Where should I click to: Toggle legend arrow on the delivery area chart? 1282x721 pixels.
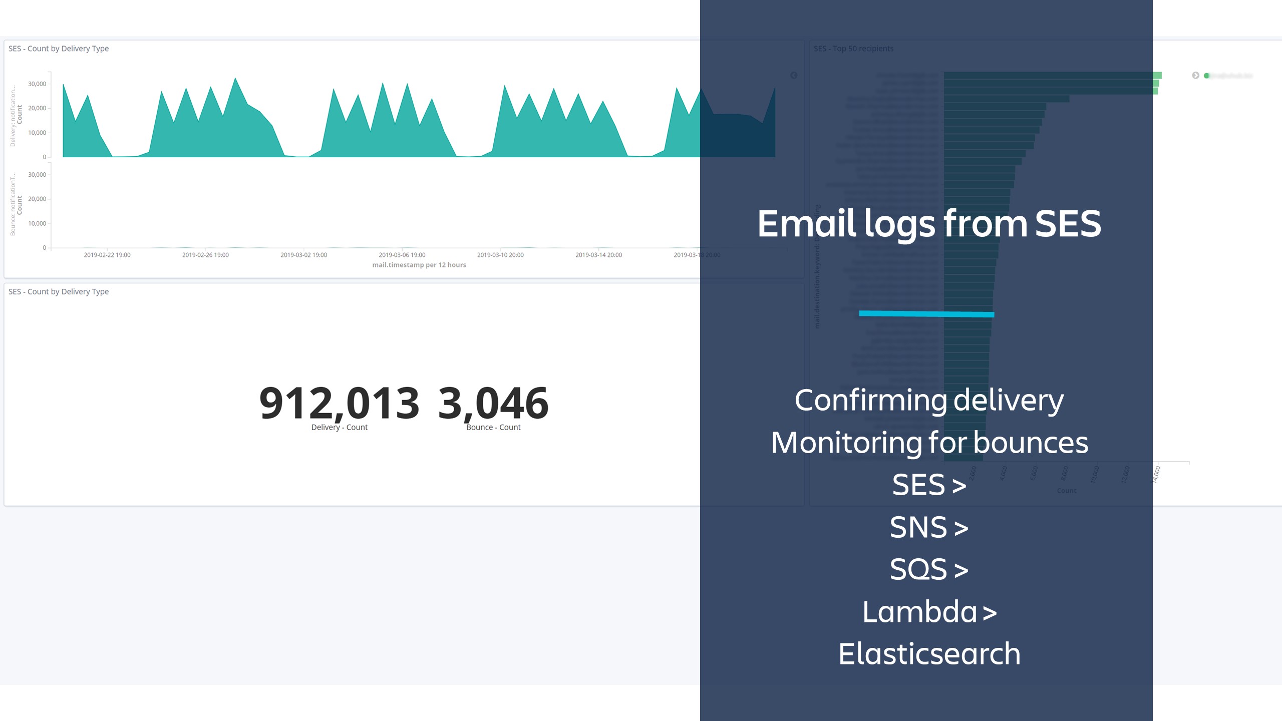(x=794, y=76)
